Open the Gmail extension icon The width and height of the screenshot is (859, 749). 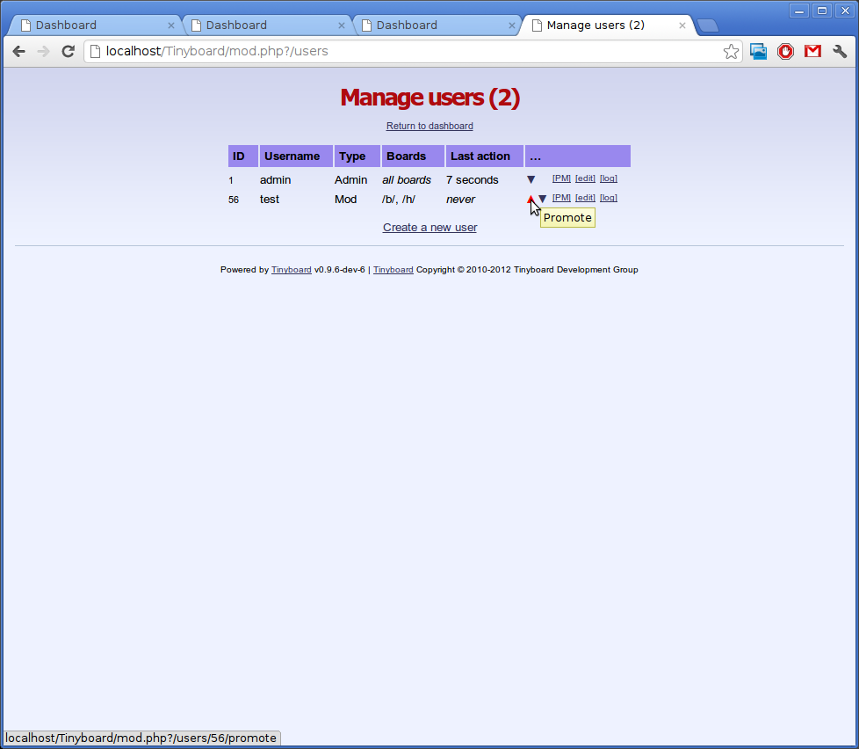[812, 52]
